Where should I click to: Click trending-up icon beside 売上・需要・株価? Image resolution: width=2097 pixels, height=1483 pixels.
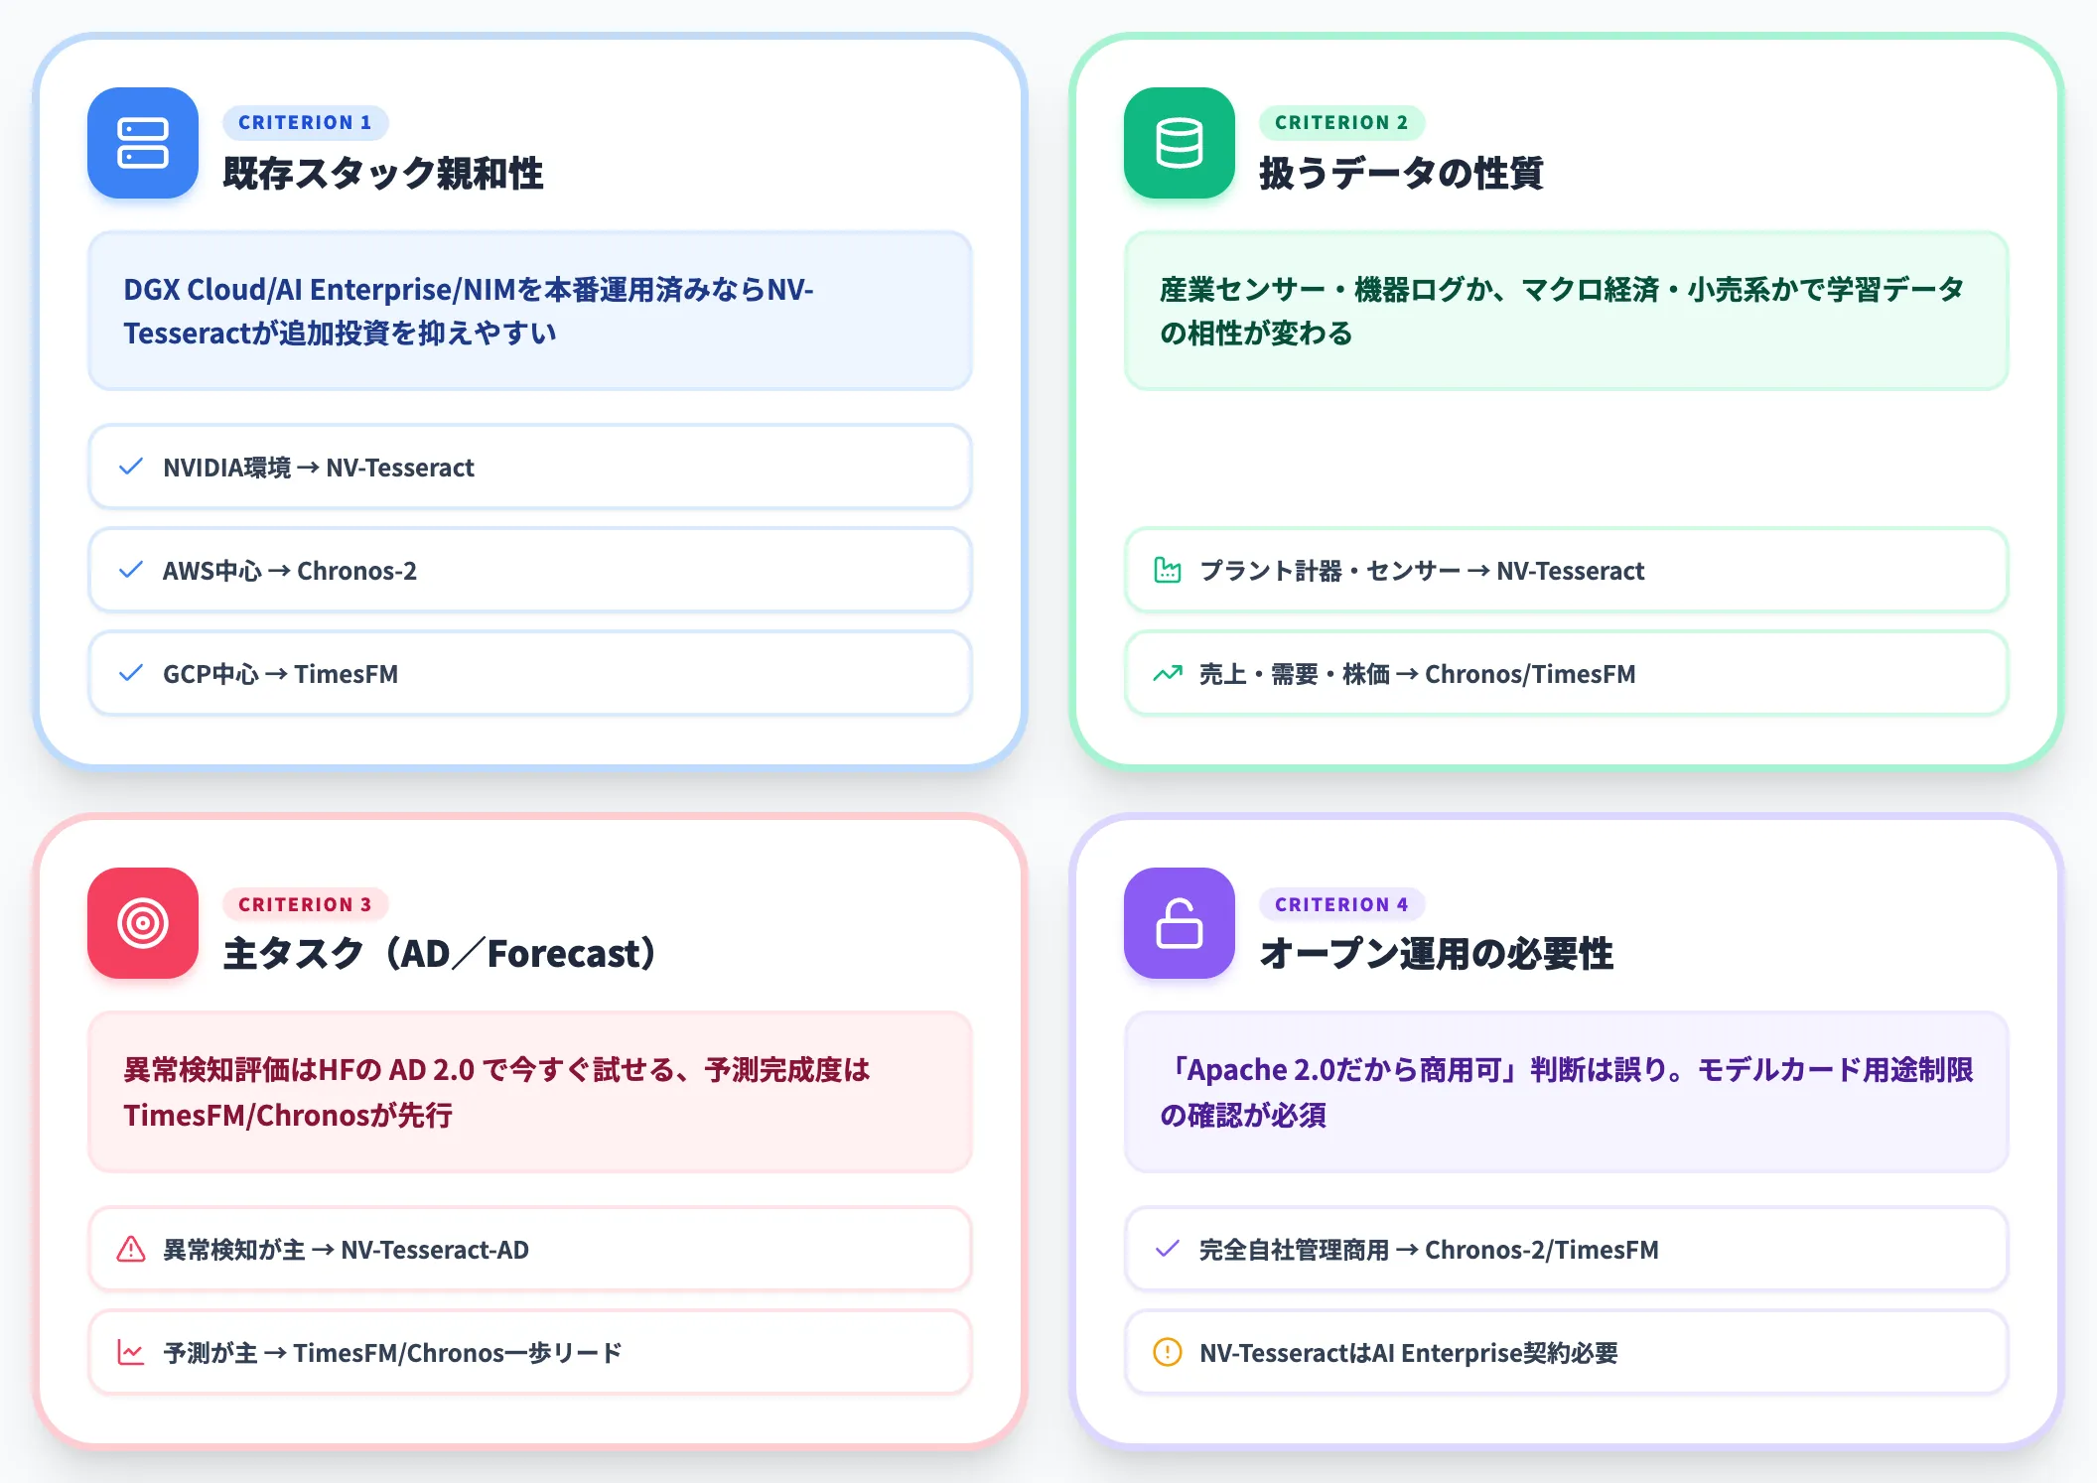pos(1168,673)
